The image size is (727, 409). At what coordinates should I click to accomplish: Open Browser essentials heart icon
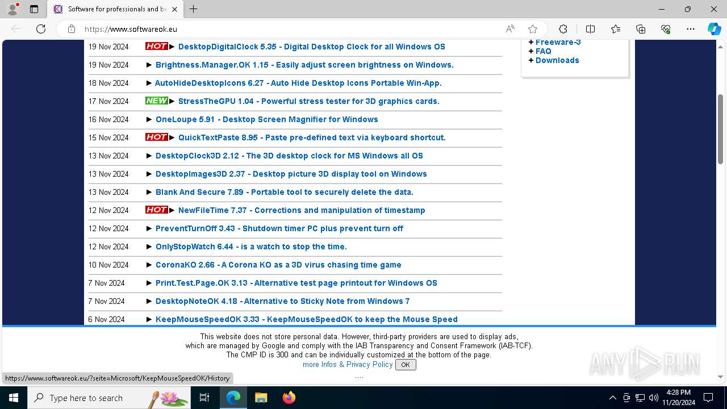[x=666, y=29]
